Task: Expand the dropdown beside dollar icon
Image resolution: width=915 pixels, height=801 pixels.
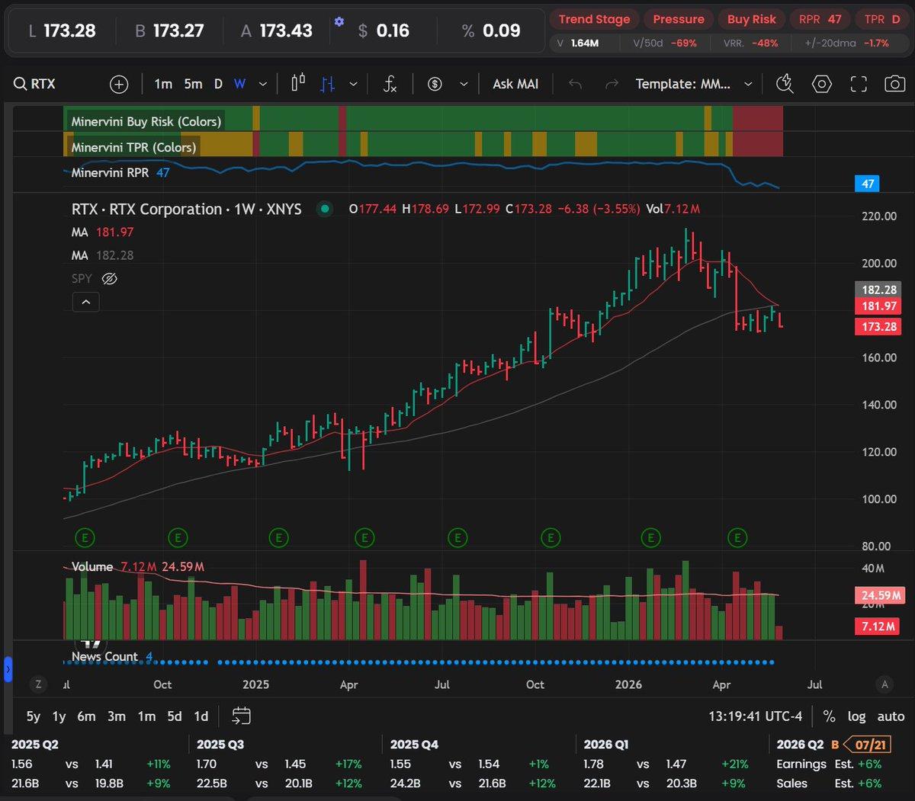Action: point(463,84)
